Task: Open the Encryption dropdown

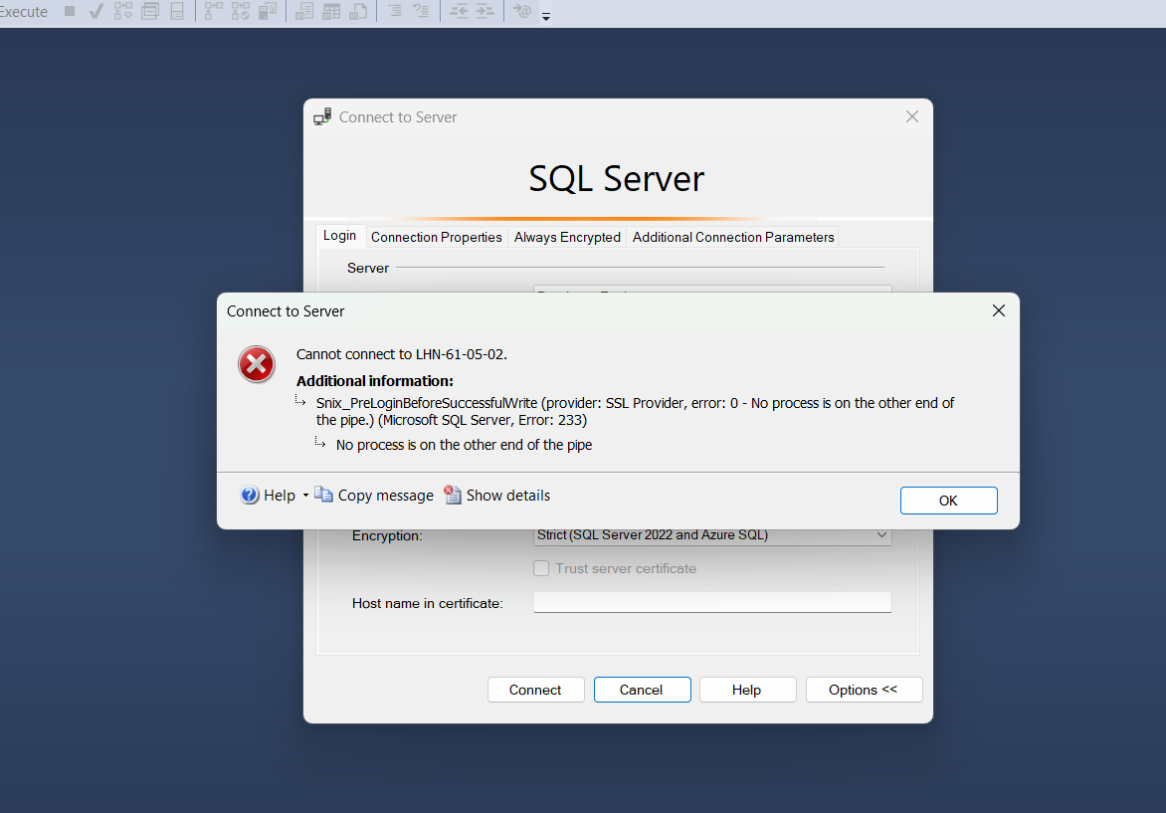Action: click(x=881, y=535)
